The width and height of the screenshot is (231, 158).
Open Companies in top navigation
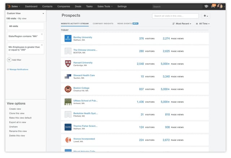[64, 6]
